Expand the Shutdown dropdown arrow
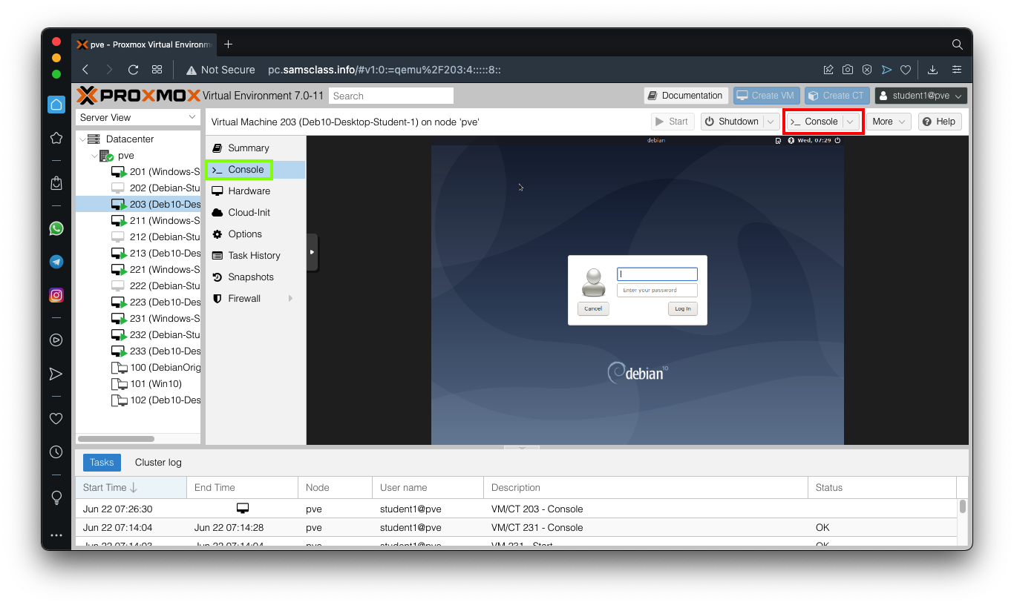Image resolution: width=1014 pixels, height=605 pixels. pyautogui.click(x=771, y=122)
